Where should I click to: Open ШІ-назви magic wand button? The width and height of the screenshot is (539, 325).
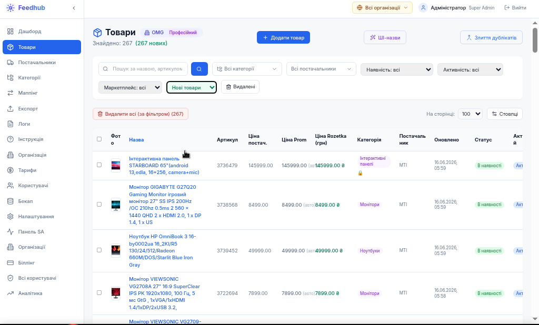[385, 37]
